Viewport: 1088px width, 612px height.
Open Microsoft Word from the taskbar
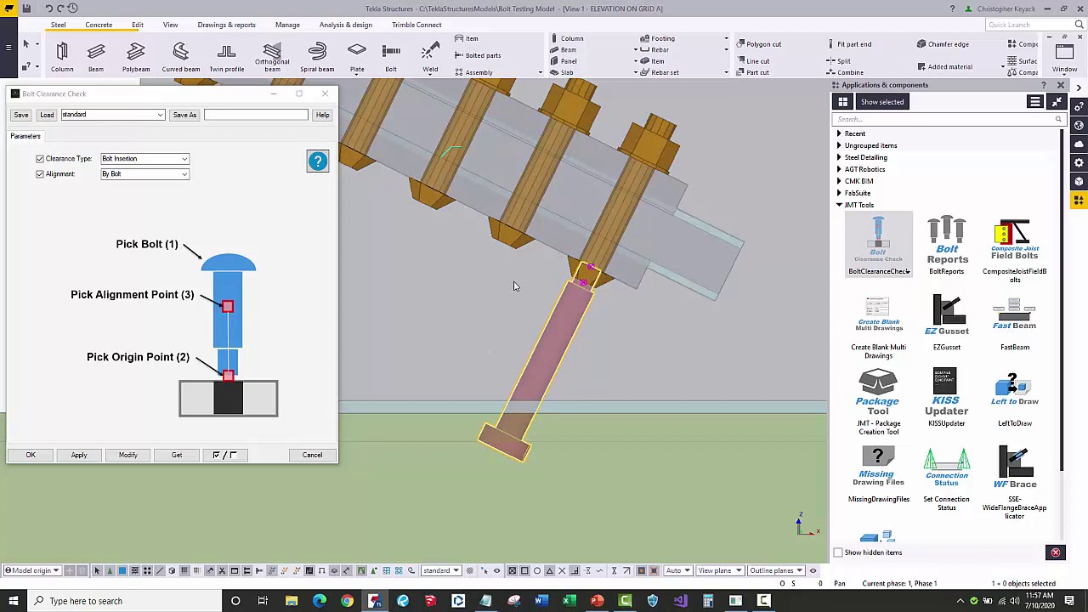click(x=541, y=601)
